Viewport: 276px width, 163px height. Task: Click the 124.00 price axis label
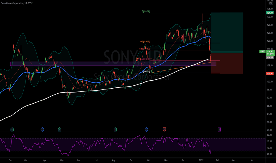pos(270,33)
